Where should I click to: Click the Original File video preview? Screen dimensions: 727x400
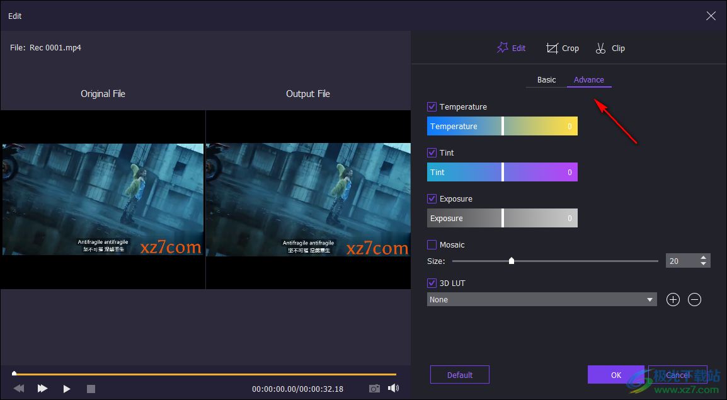(x=103, y=199)
